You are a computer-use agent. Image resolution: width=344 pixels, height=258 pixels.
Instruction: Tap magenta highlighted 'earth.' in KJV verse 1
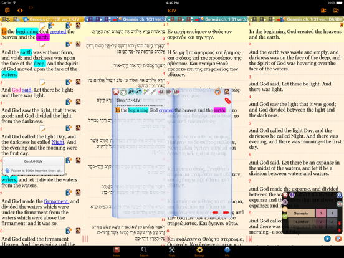[x=43, y=37]
